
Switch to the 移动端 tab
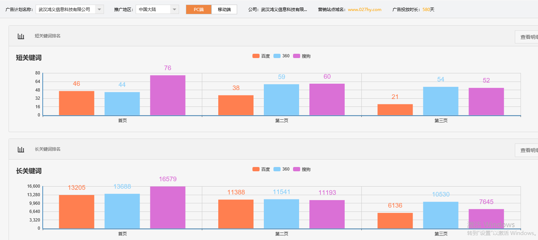[224, 10]
